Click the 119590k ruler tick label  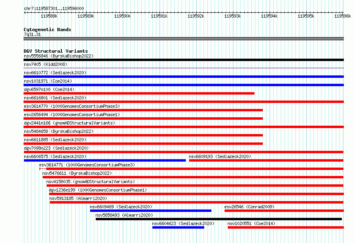[x=122, y=16]
